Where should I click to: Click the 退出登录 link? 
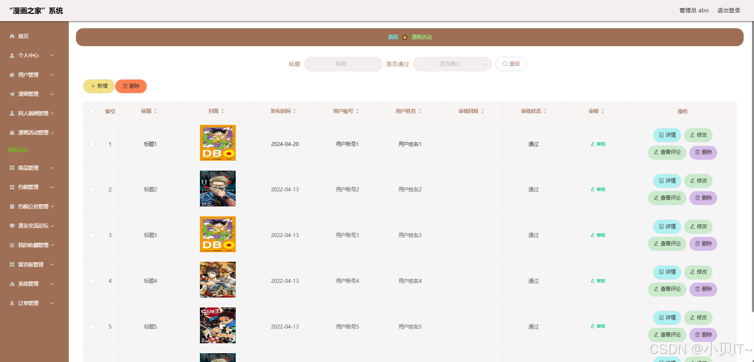pos(729,10)
